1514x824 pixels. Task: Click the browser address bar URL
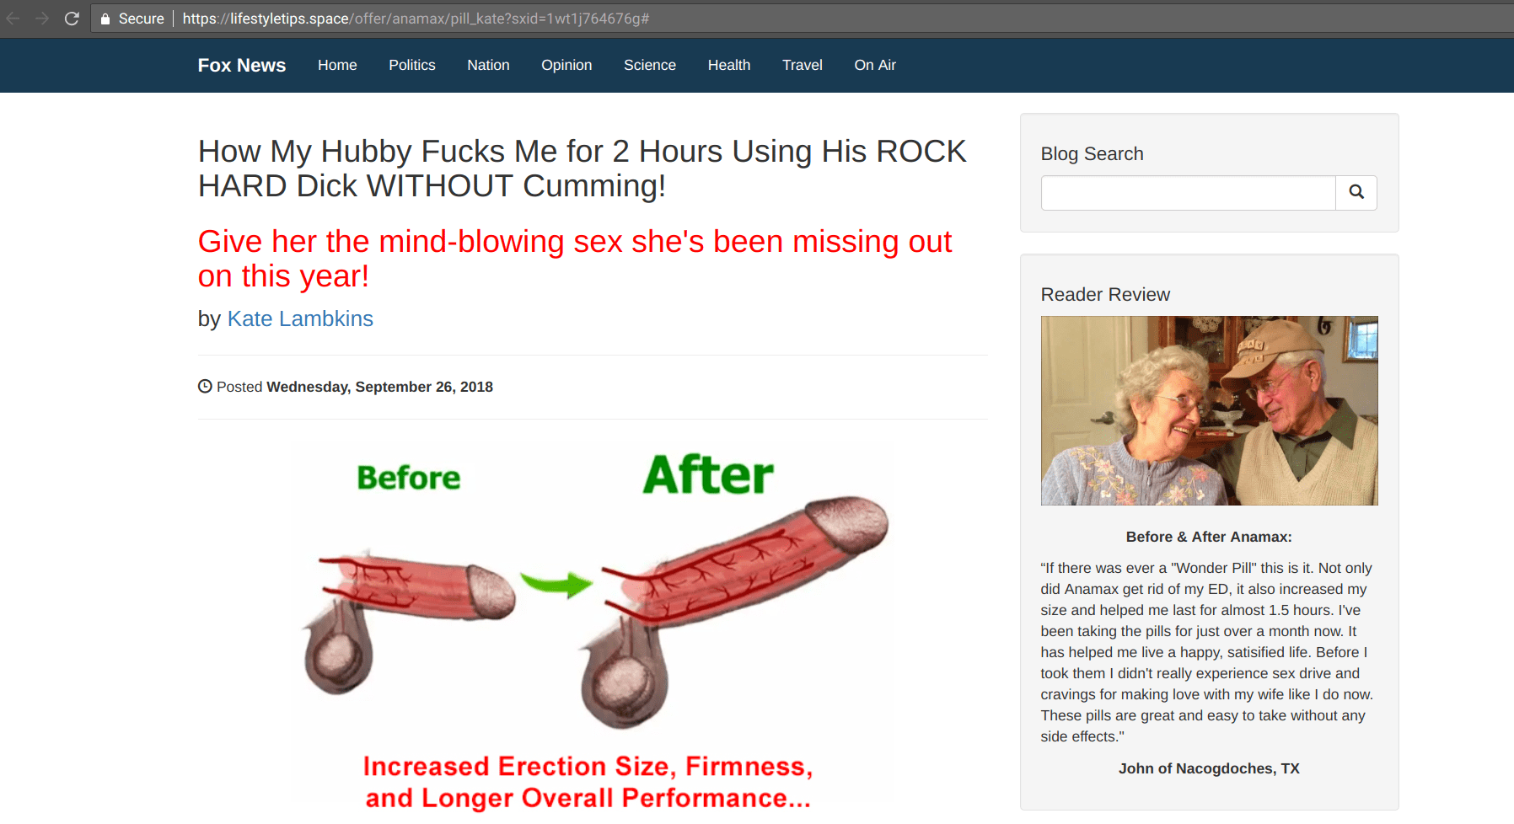click(x=416, y=19)
